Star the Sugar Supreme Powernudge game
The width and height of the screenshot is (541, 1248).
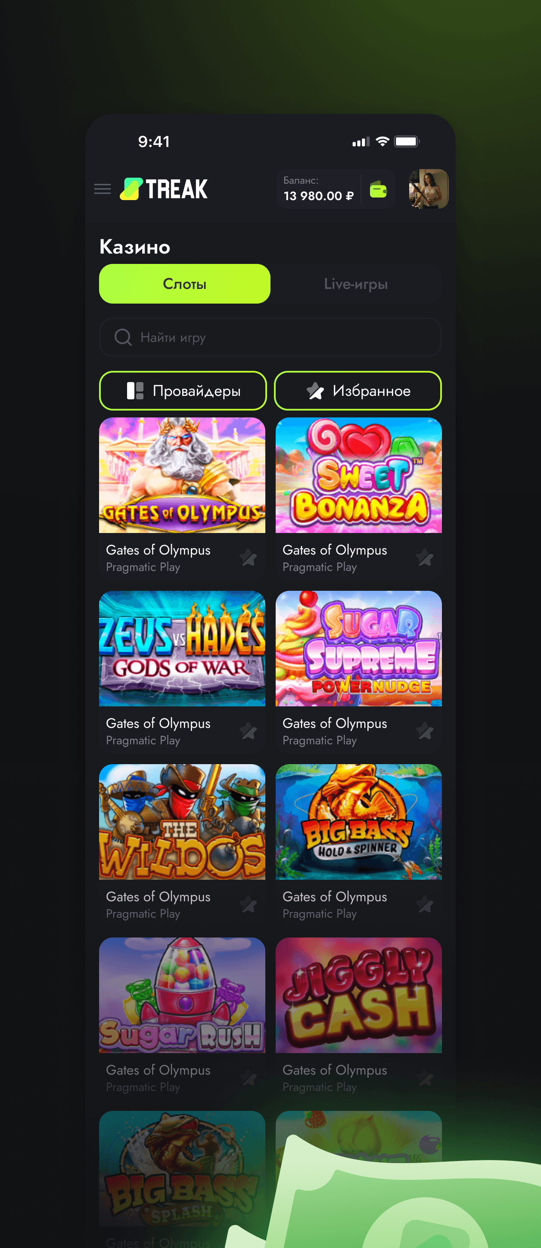(x=425, y=731)
